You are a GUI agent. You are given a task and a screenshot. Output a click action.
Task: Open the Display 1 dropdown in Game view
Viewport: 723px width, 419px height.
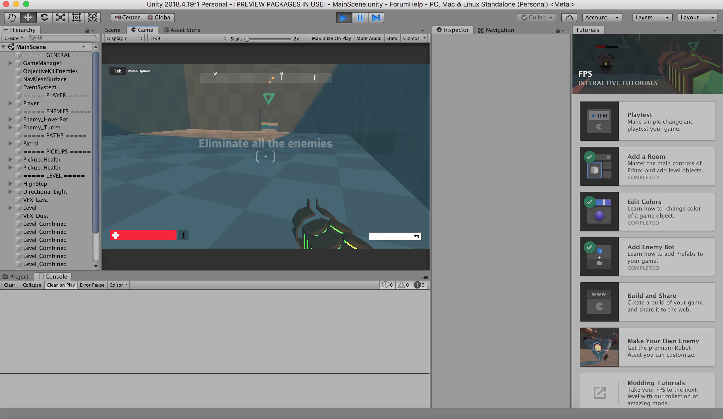pos(124,38)
